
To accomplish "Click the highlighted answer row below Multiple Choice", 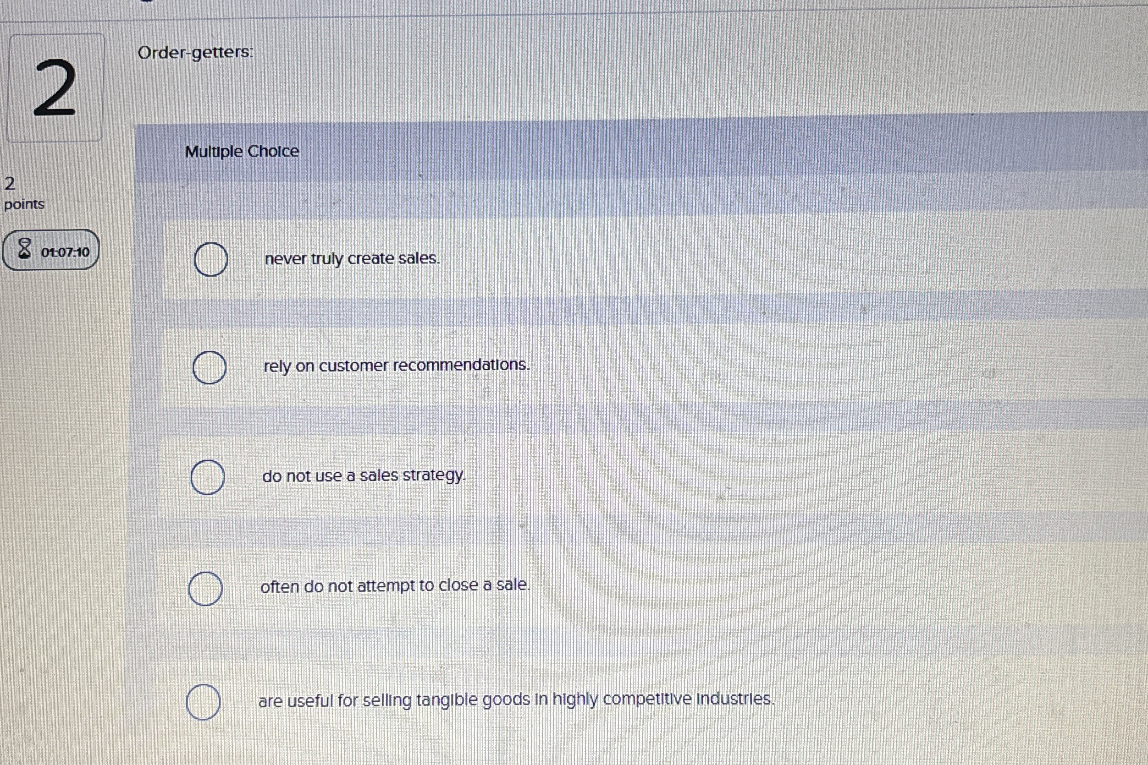I will 537,260.
